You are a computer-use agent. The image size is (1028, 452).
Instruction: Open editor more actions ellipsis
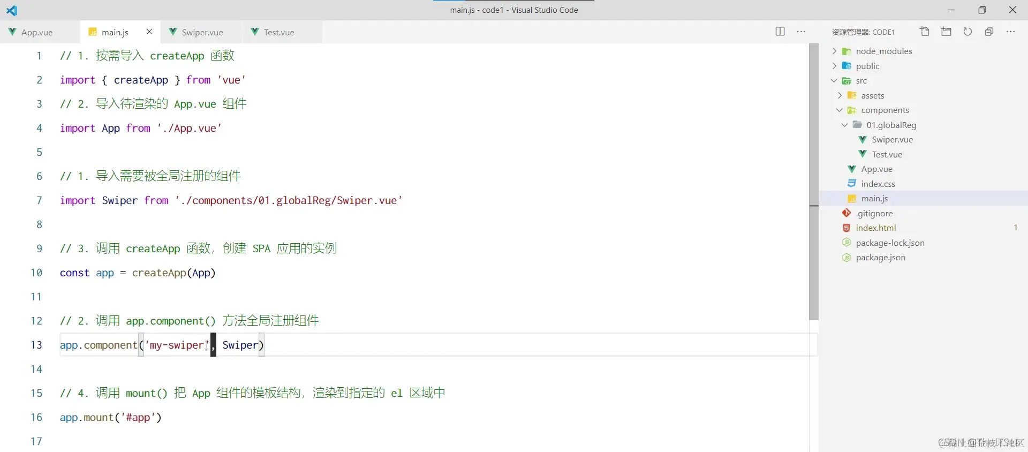[x=801, y=32]
